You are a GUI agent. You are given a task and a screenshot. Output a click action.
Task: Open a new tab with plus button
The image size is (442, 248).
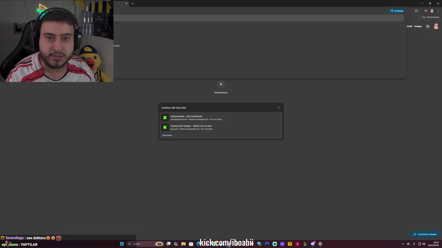[132, 3]
